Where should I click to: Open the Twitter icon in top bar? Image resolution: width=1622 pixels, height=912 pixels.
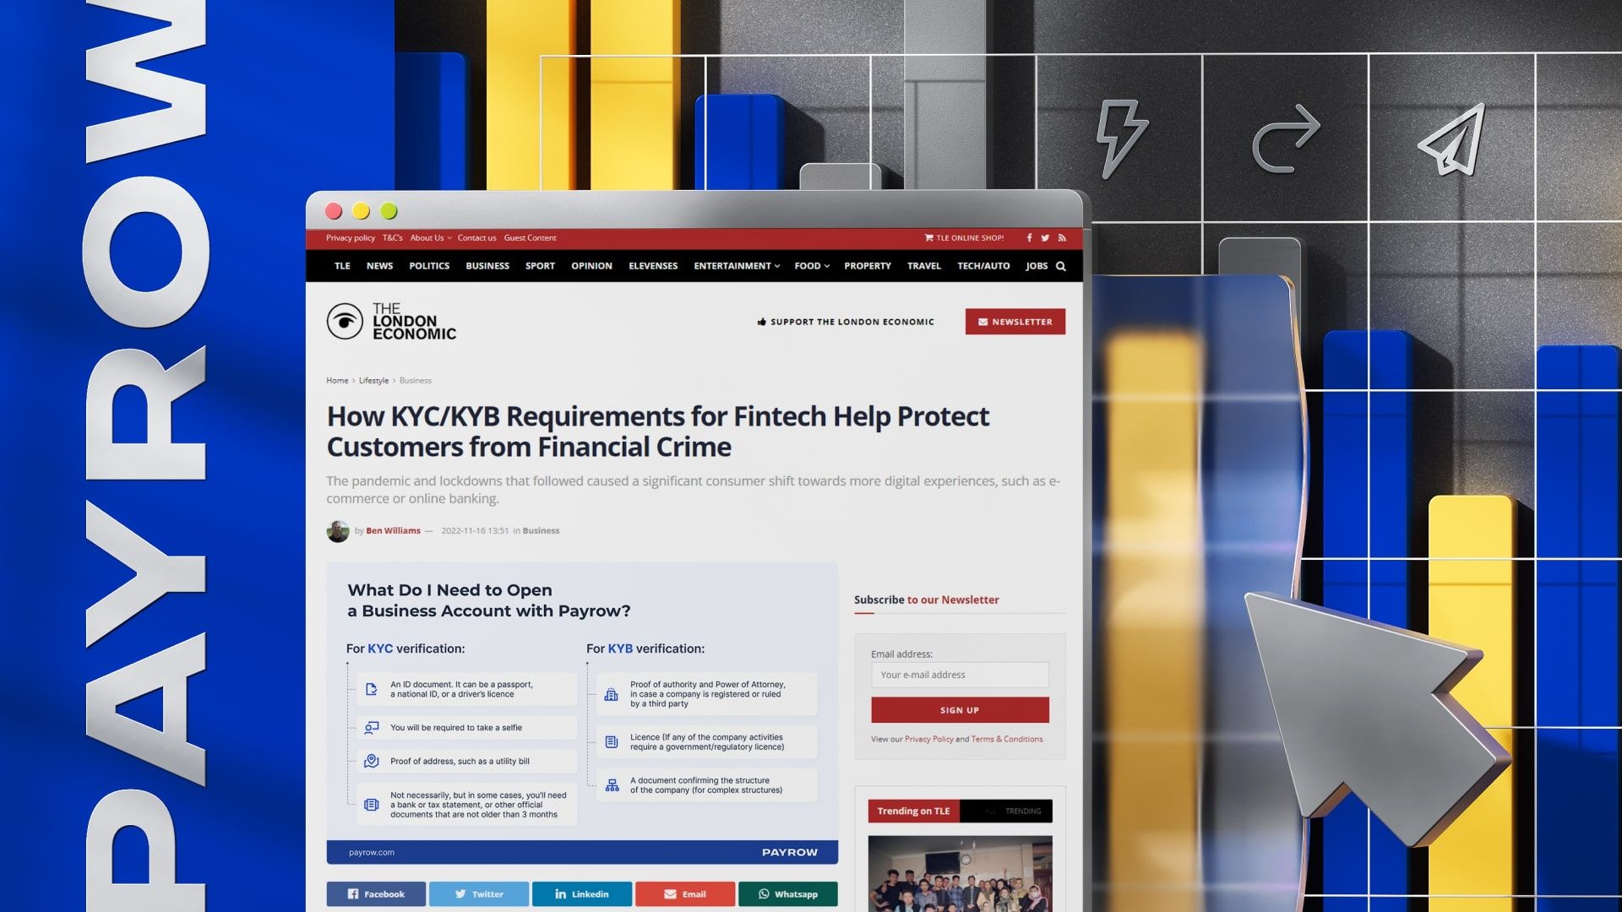tap(1045, 238)
